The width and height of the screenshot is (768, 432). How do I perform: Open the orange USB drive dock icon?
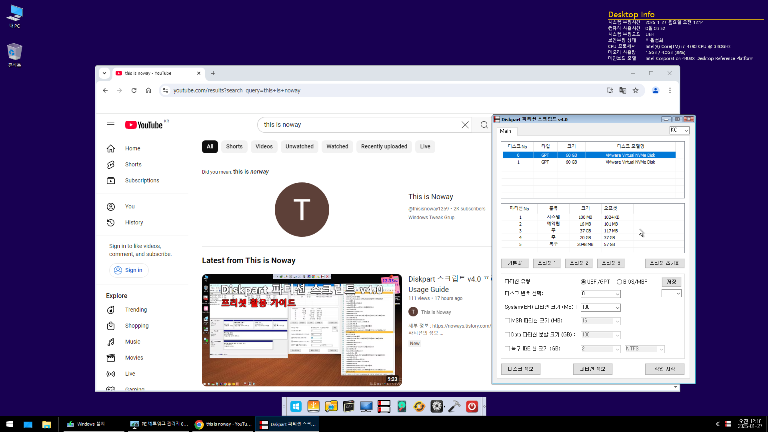pos(314,406)
